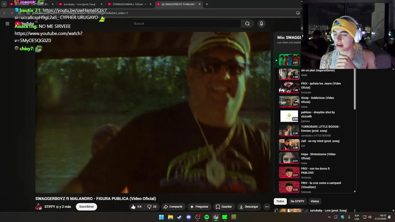Screen dimensions: 395x222
Task: Open the YouTube guide hamburger menu
Action: 7,23
